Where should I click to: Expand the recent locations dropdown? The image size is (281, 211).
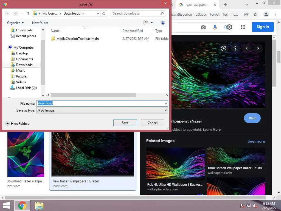click(x=22, y=13)
